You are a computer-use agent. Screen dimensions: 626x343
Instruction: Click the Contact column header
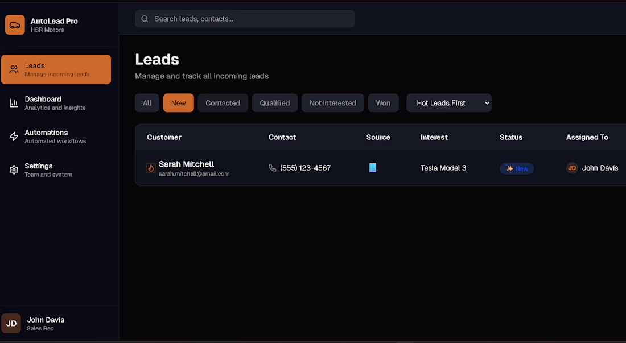tap(282, 137)
